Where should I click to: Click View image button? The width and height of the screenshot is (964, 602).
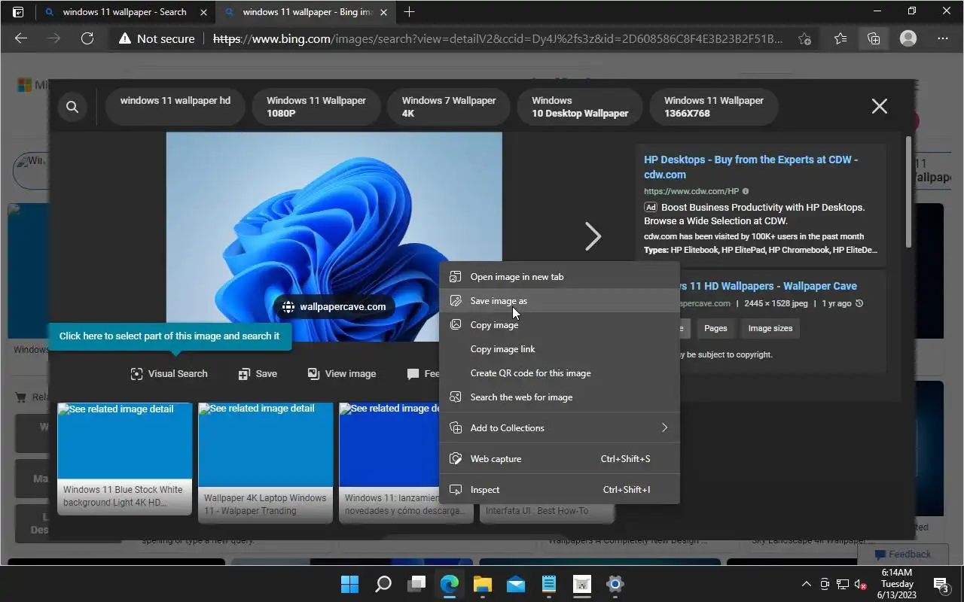[x=342, y=374]
